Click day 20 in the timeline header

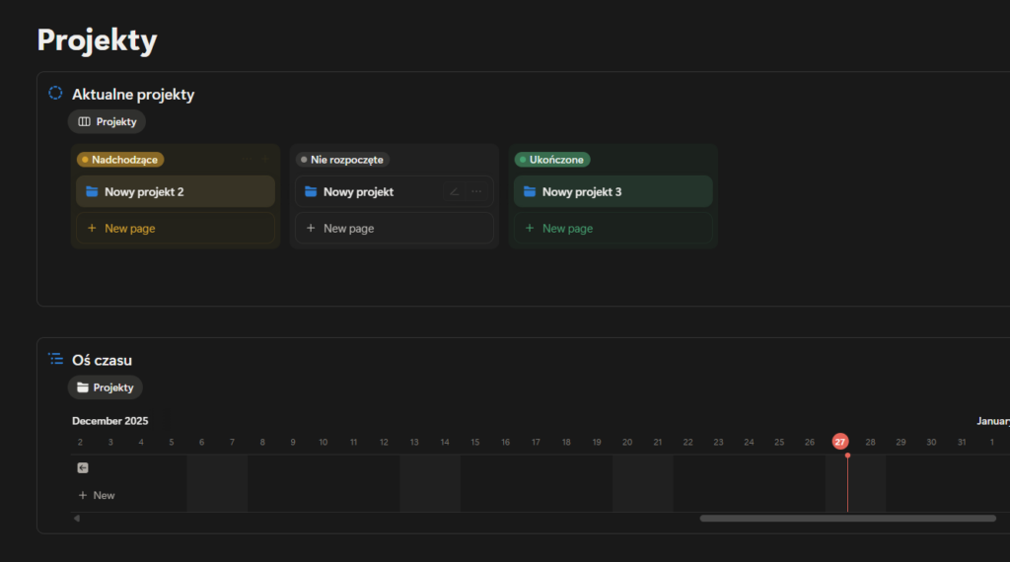[626, 443]
